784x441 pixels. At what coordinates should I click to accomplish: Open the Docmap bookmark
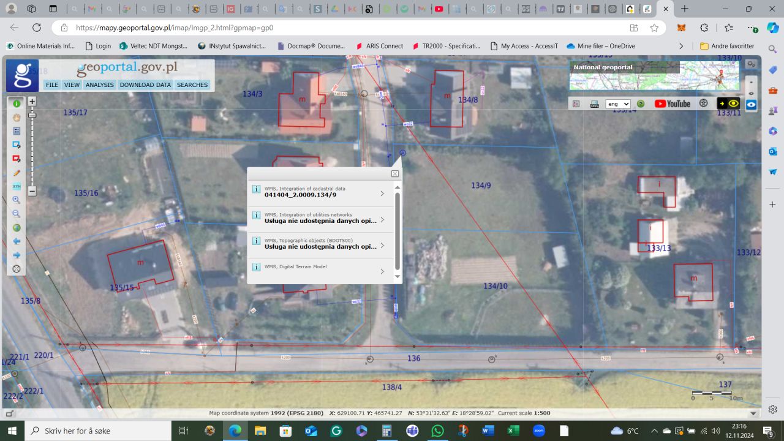coord(311,46)
